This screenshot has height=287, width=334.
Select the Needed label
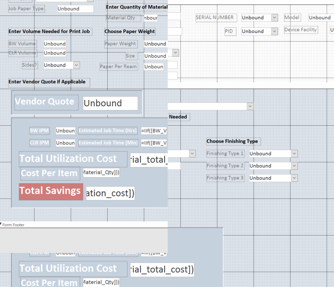pyautogui.click(x=179, y=117)
